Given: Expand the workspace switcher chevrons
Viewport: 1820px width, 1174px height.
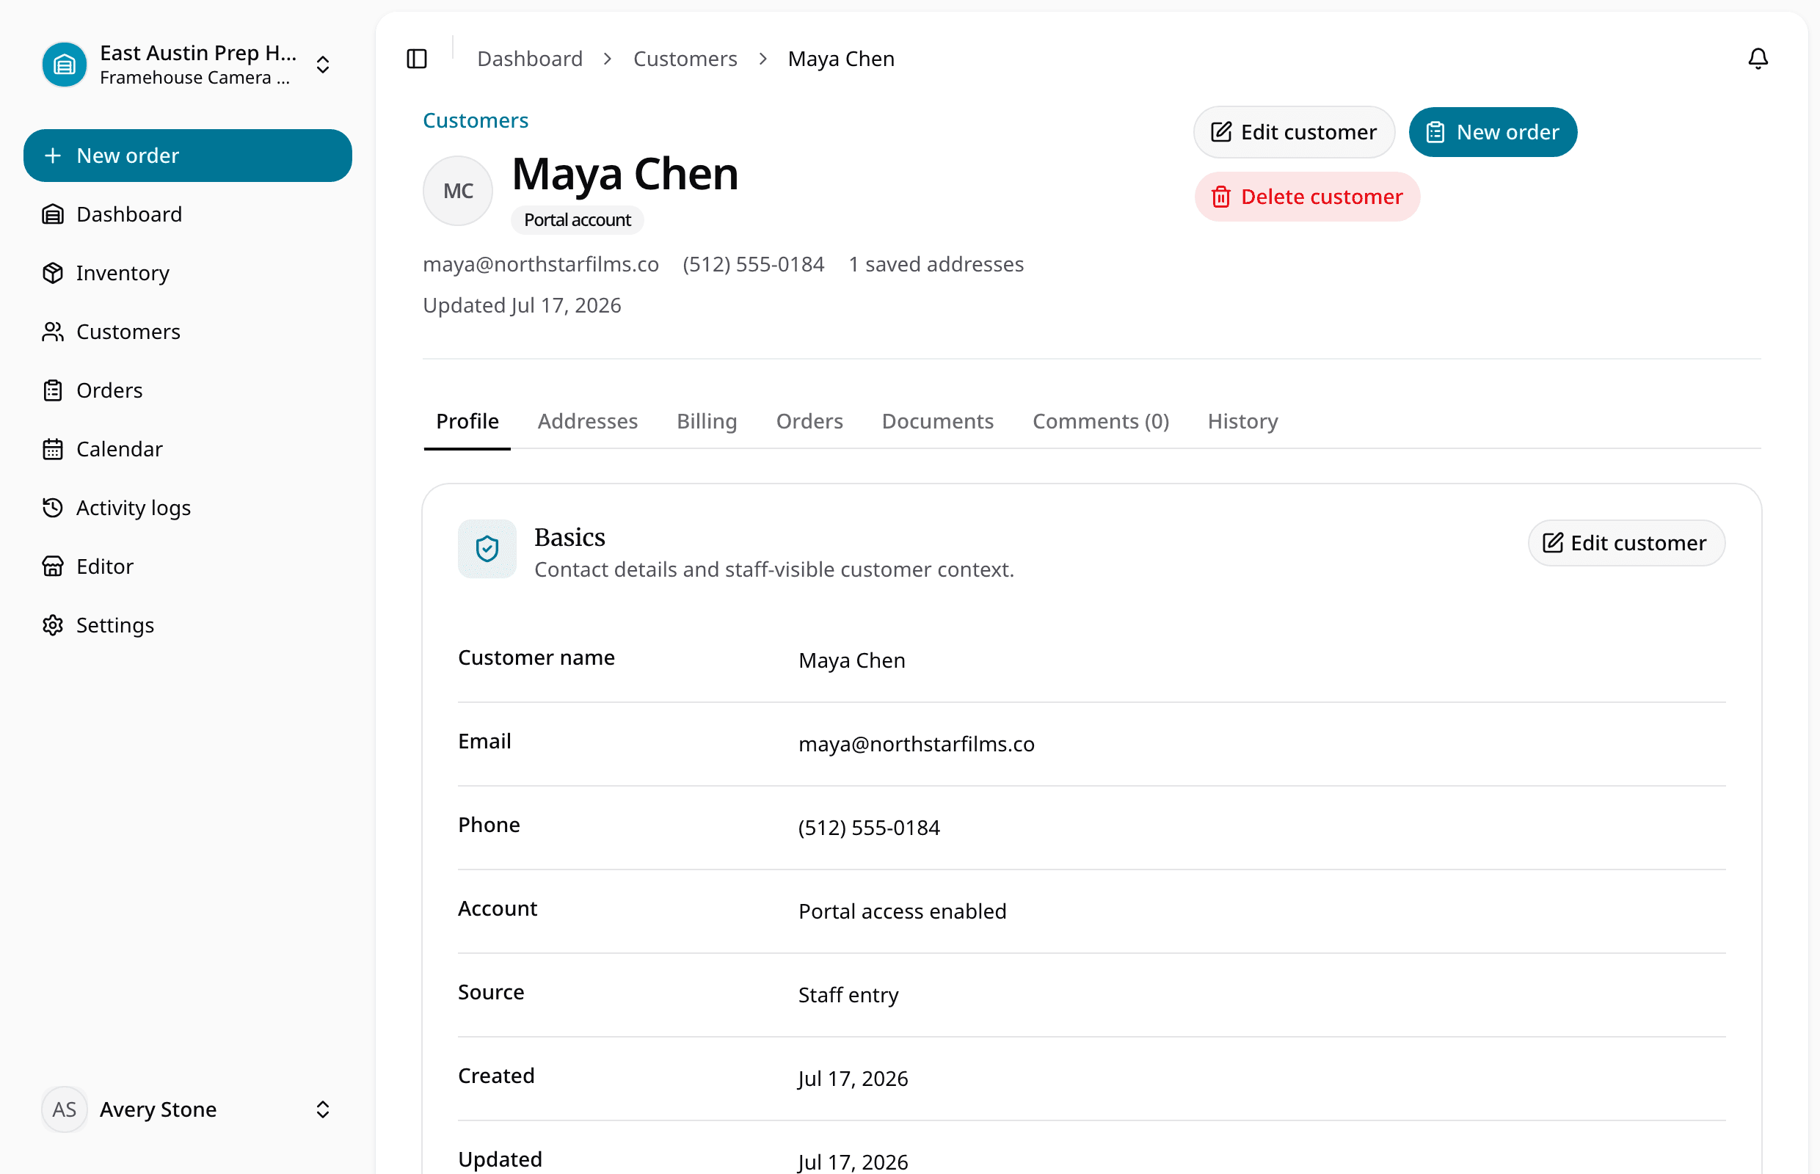Looking at the screenshot, I should pyautogui.click(x=322, y=65).
